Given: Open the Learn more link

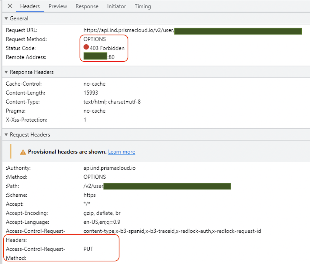Looking at the screenshot, I should tap(122, 152).
